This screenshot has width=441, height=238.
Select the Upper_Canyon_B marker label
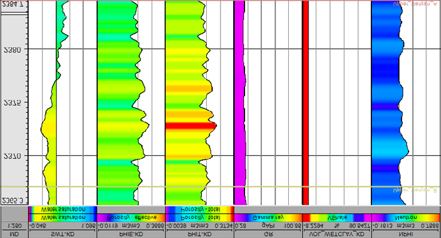[x=415, y=191]
